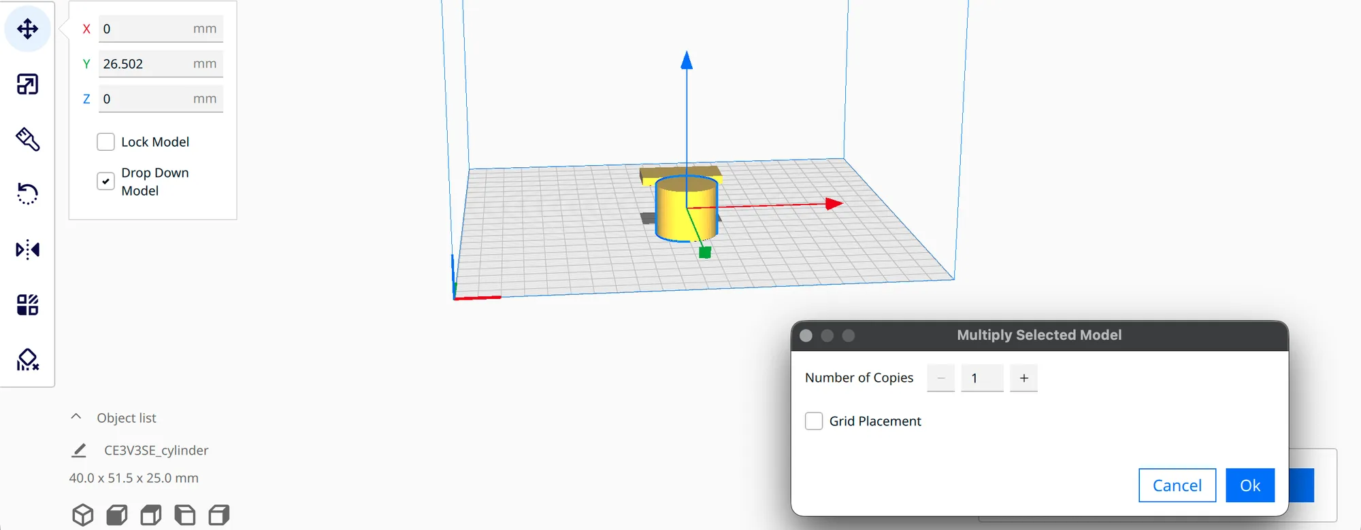Click the blue Z-axis arrow handle
The width and height of the screenshot is (1361, 530).
[687, 60]
